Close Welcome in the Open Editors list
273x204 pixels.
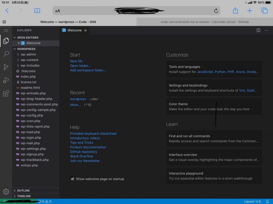coord(19,43)
